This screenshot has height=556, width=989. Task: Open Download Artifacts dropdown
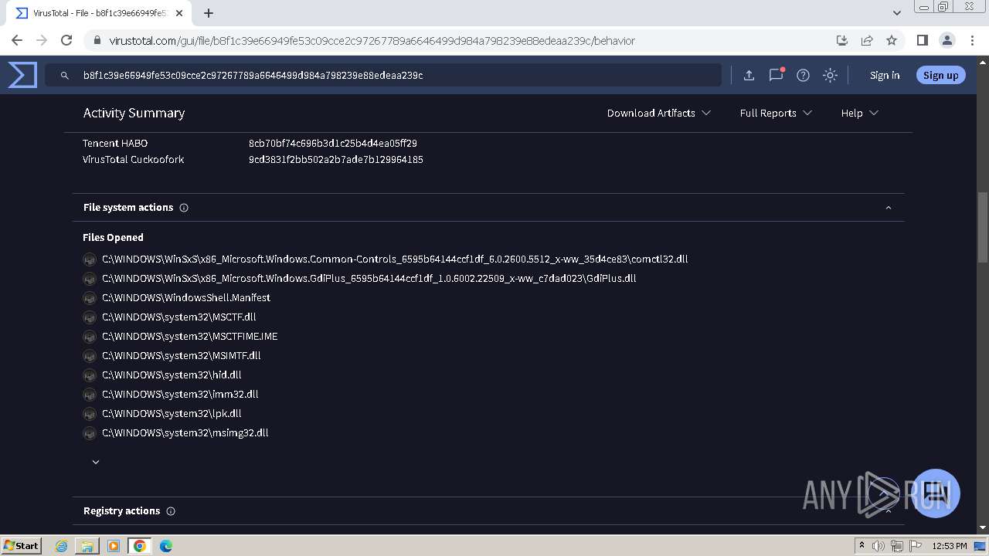[x=658, y=113]
